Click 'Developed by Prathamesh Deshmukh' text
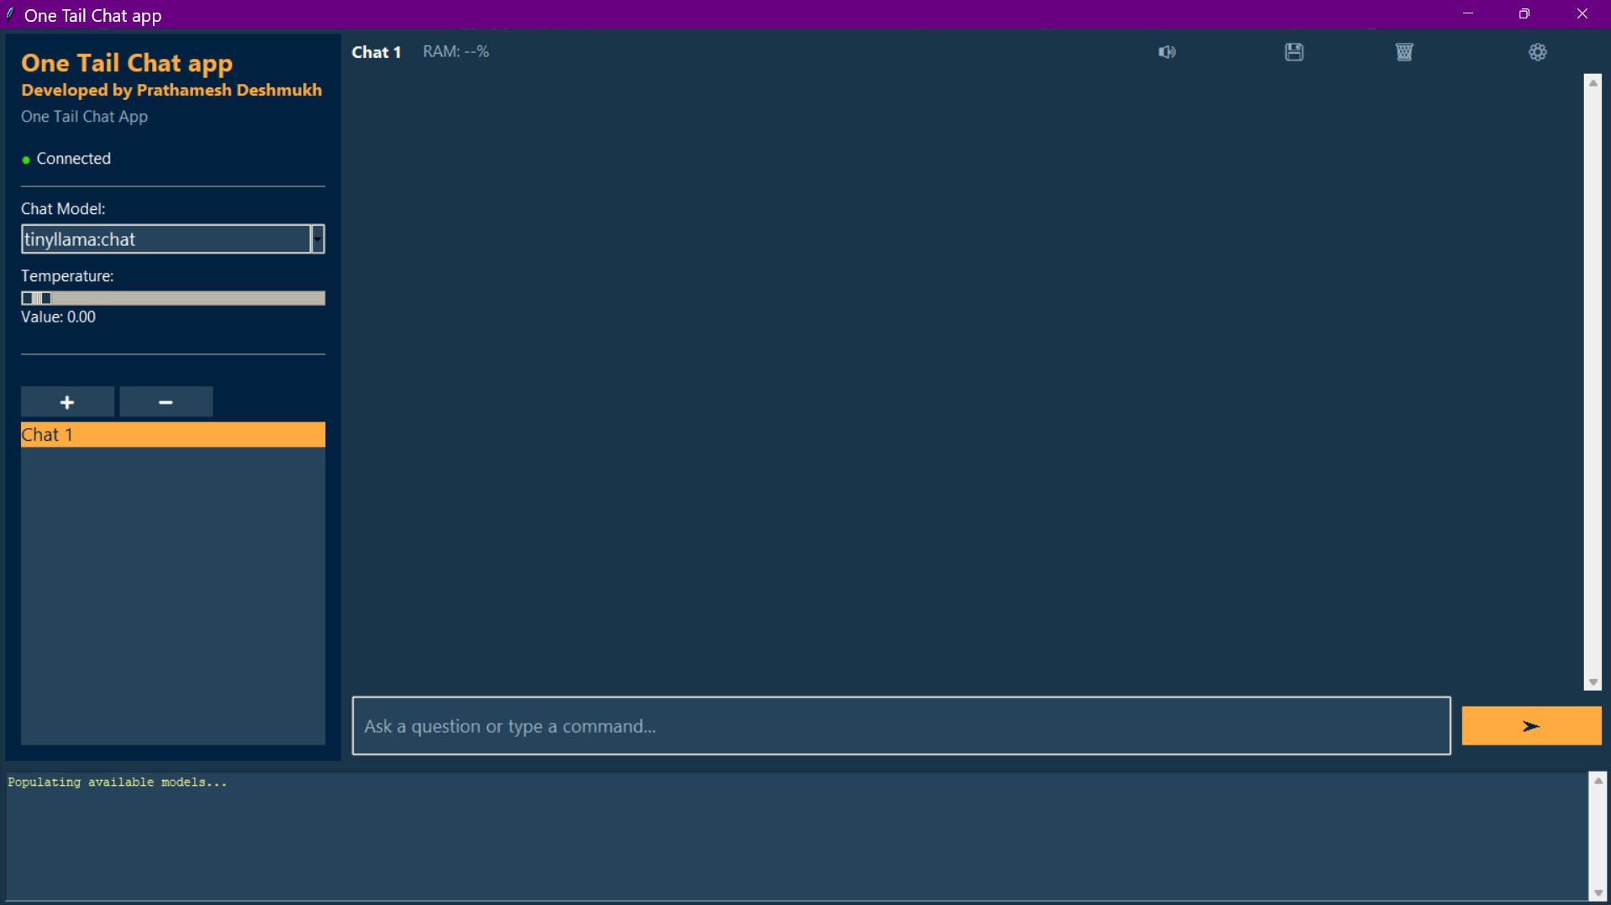Screen dimensions: 1611x905 coord(171,90)
